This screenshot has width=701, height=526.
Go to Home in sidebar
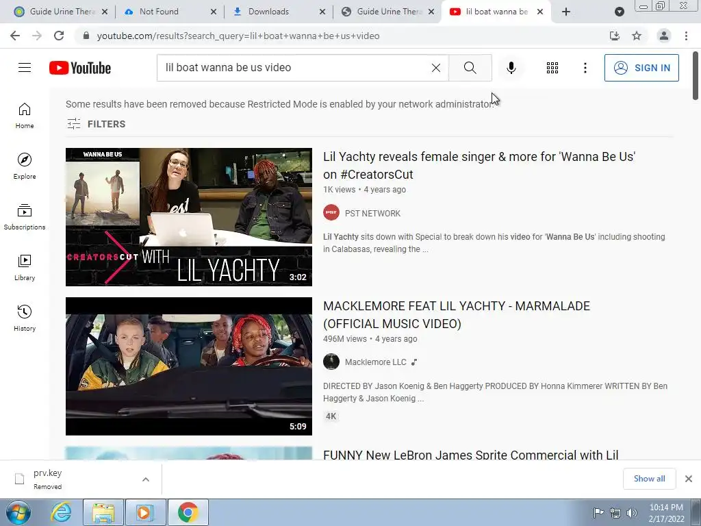[25, 116]
